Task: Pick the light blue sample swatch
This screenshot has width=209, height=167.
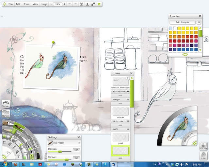Action: (170, 28)
